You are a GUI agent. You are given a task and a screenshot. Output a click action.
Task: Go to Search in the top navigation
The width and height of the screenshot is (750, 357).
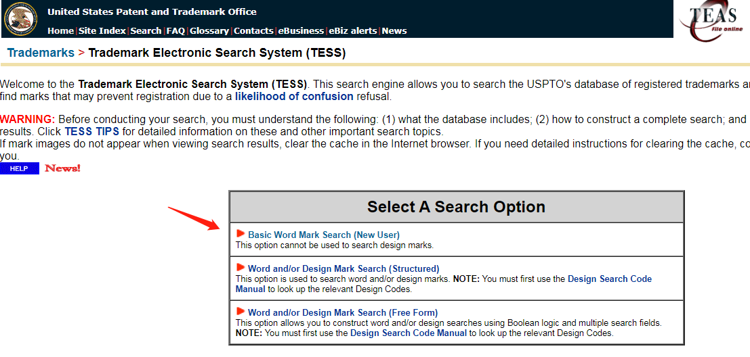click(146, 30)
